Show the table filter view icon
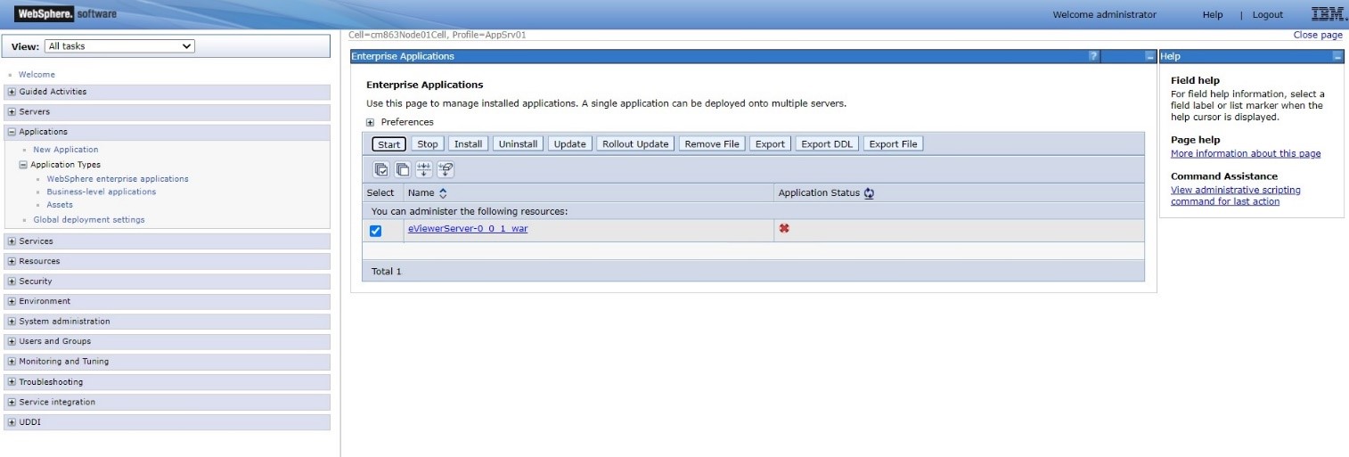Image resolution: width=1349 pixels, height=457 pixels. (x=424, y=169)
